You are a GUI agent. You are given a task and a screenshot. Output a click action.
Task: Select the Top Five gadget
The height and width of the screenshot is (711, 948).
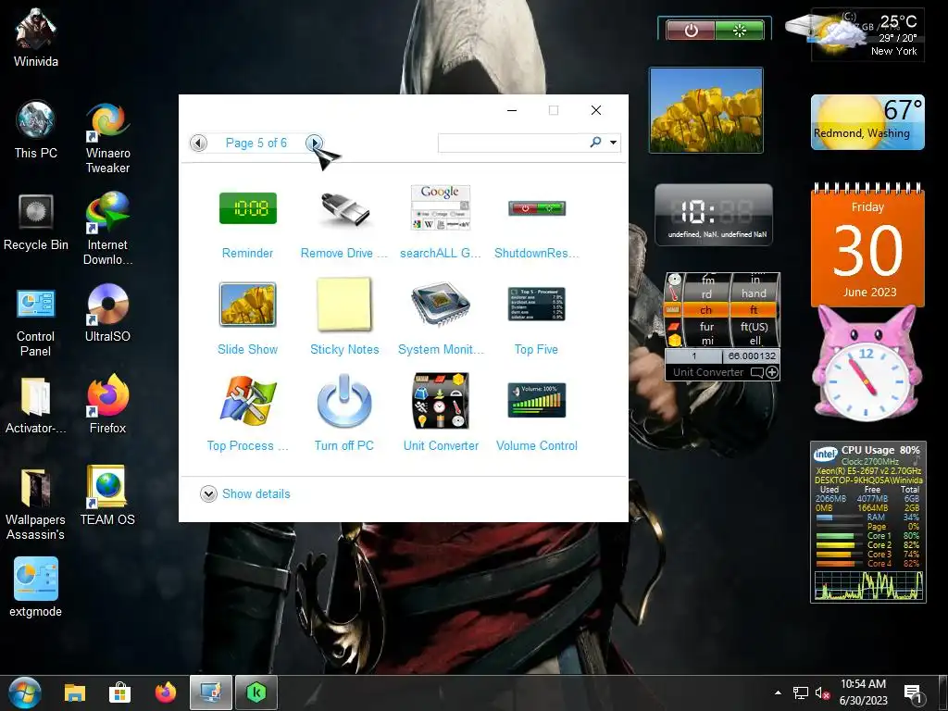[x=537, y=304]
